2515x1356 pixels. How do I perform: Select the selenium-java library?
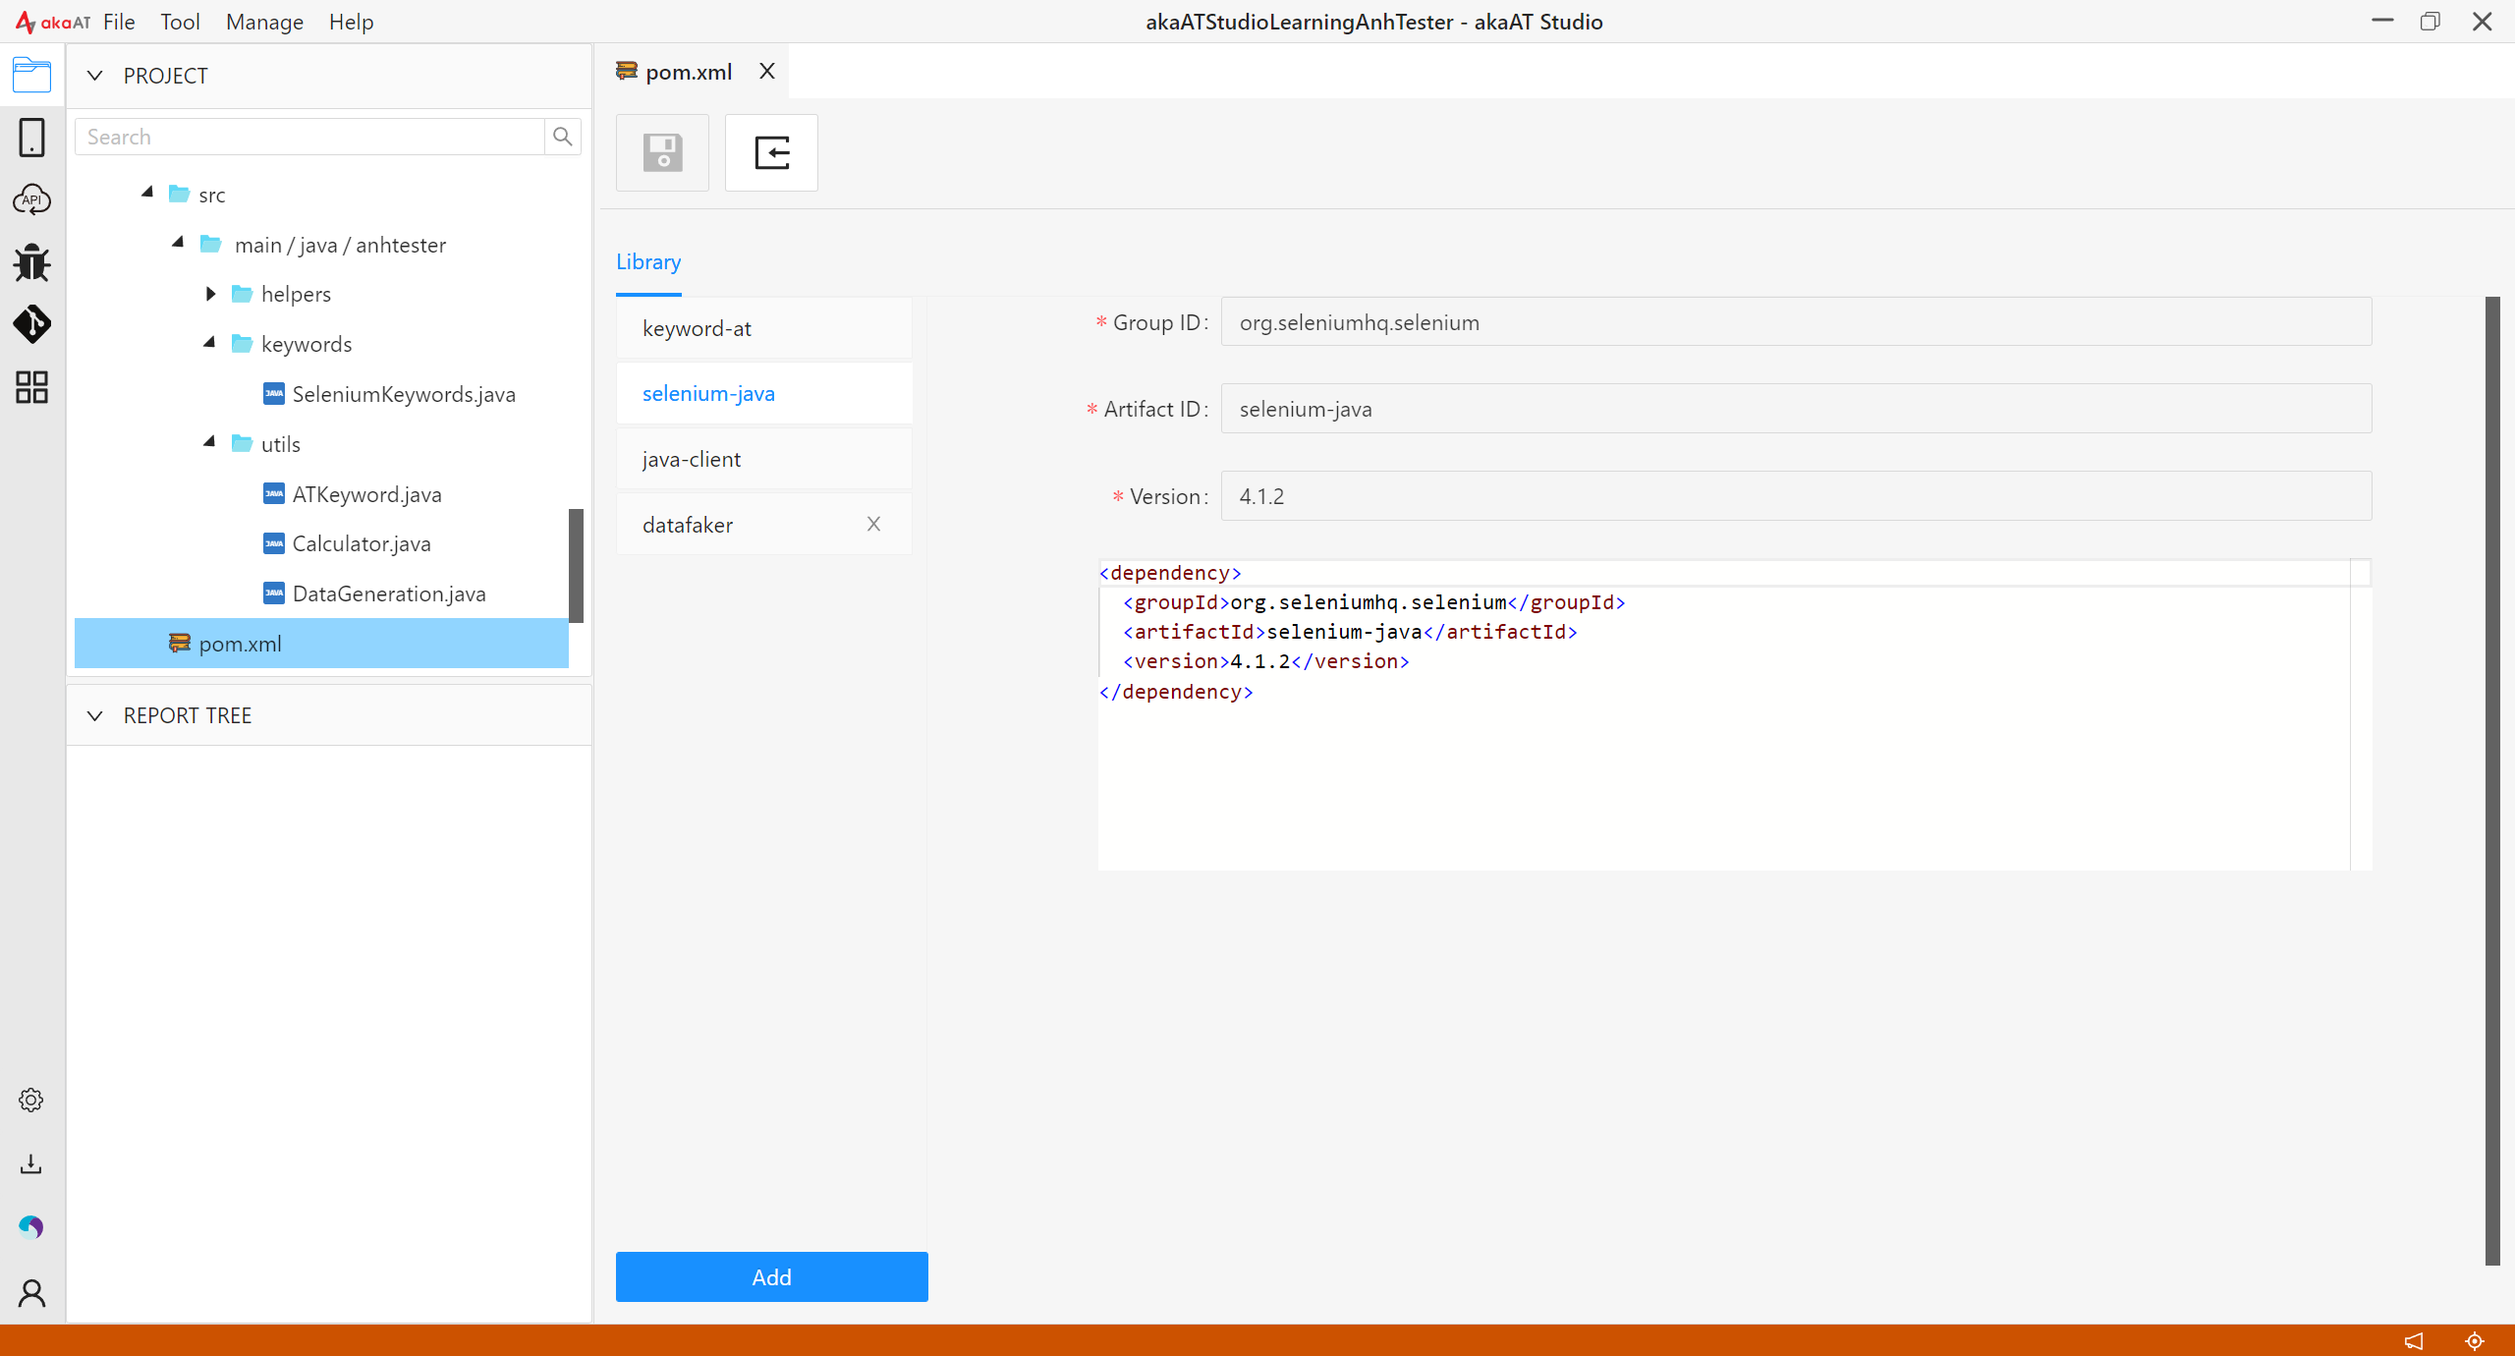(x=764, y=394)
